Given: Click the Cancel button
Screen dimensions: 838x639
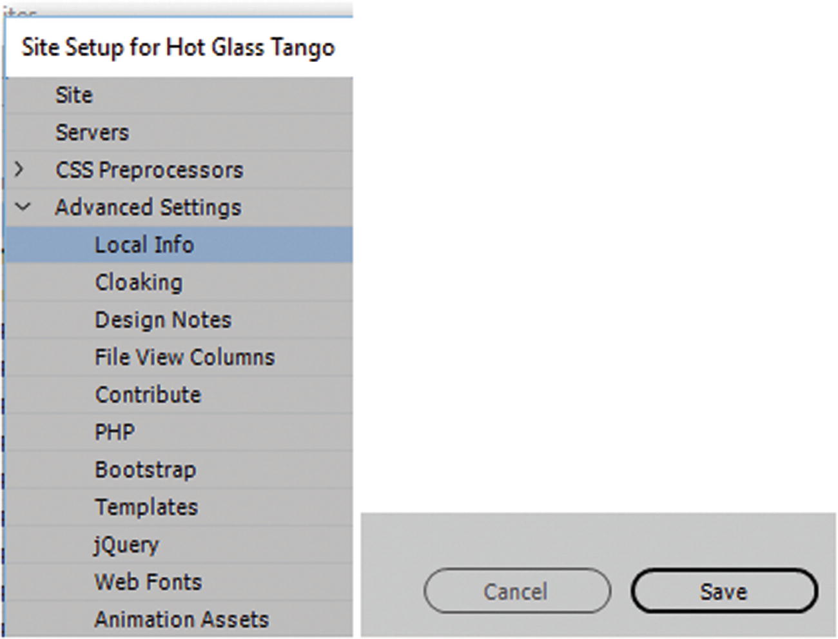Looking at the screenshot, I should [x=516, y=591].
